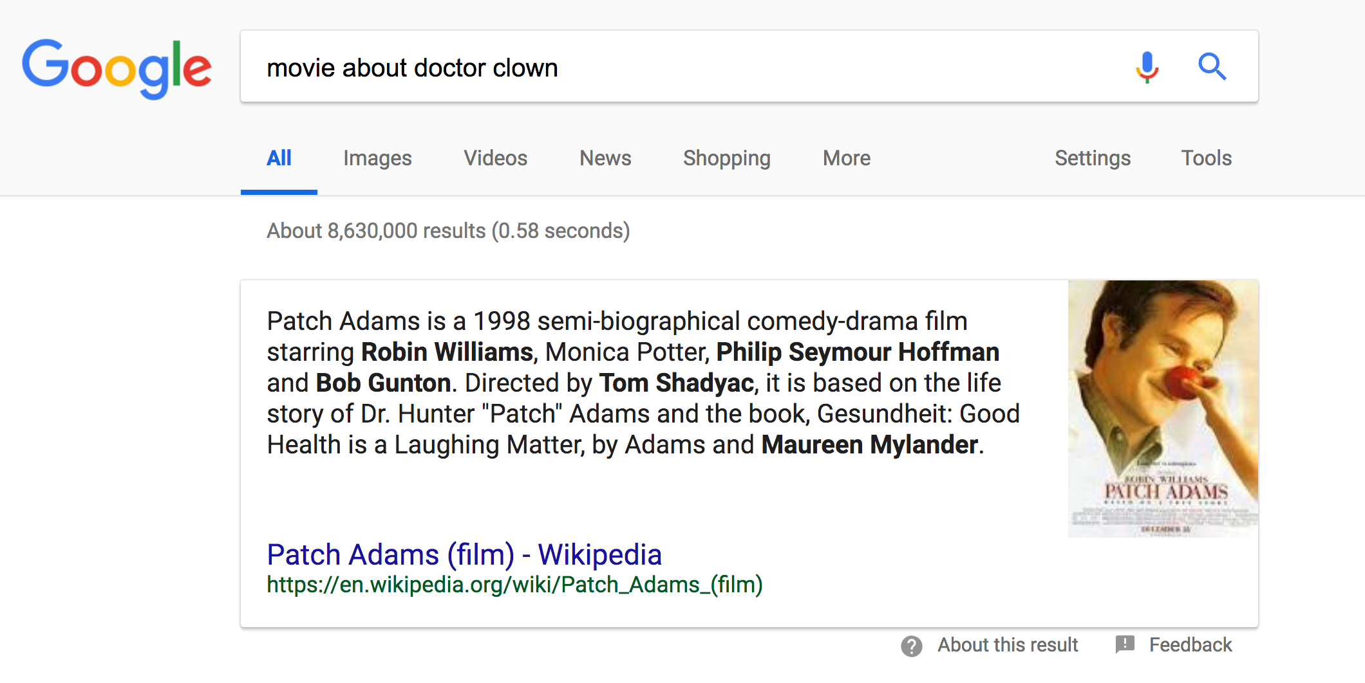Open the Tools options

click(1206, 158)
